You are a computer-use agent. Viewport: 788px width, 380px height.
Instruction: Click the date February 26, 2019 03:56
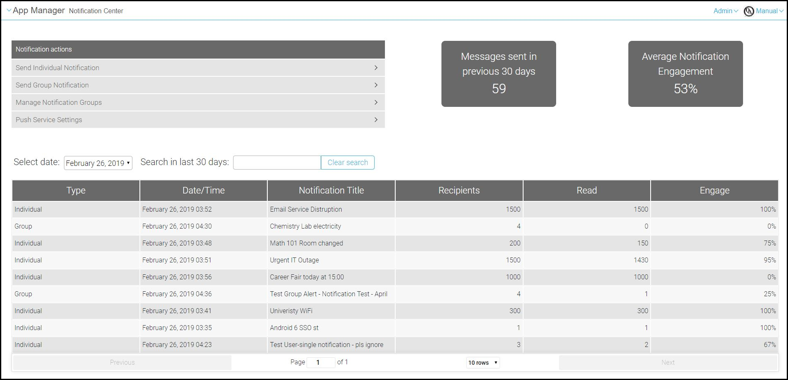coord(177,277)
